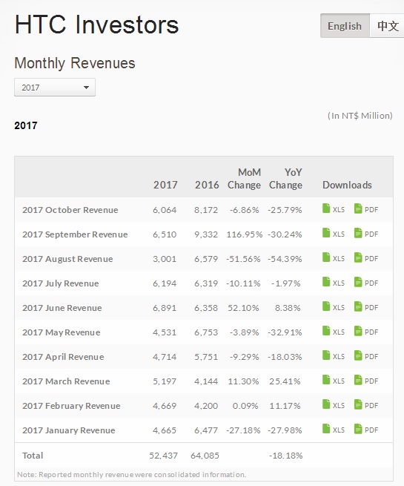Click the 2016 column header

point(207,185)
